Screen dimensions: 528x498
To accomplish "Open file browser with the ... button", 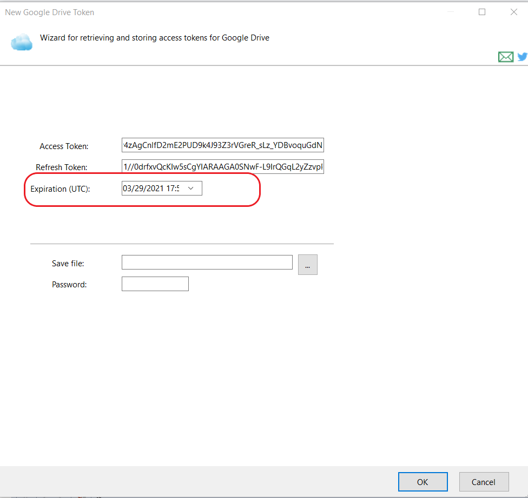I will point(308,265).
